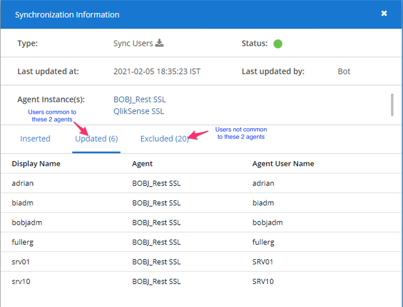The width and height of the screenshot is (403, 307).
Task: Click the agent instances scrollbar
Action: click(x=392, y=105)
